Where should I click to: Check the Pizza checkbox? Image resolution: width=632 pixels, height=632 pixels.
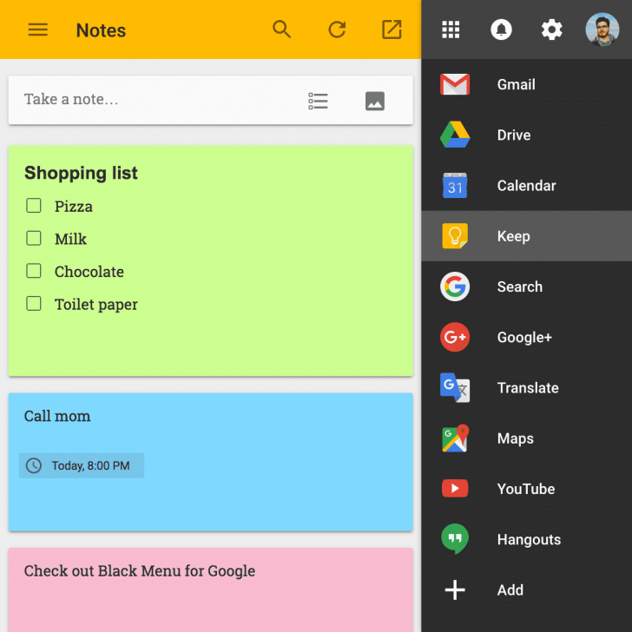pos(34,206)
